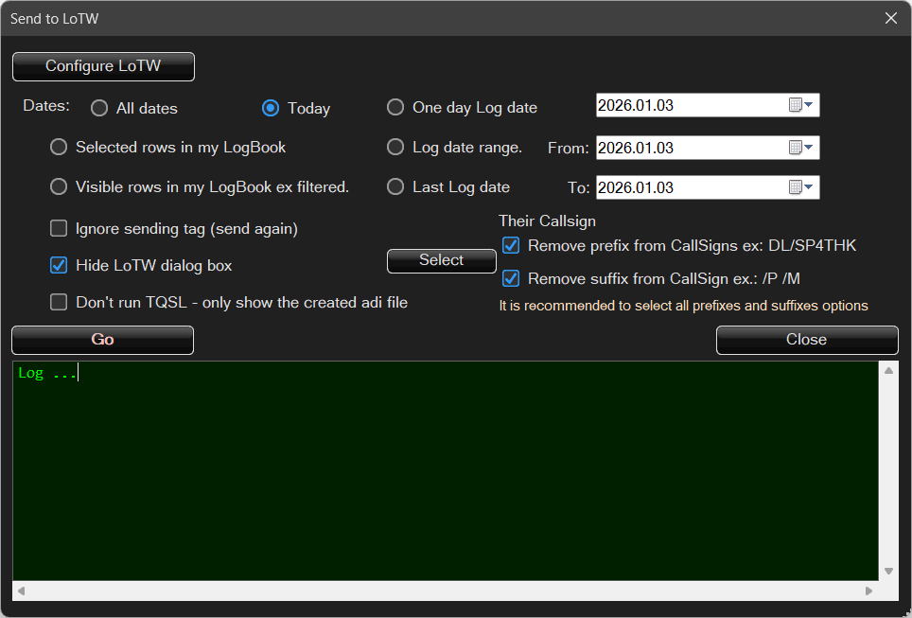This screenshot has height=618, width=912.
Task: Open calendar picker for From date
Action: click(801, 148)
